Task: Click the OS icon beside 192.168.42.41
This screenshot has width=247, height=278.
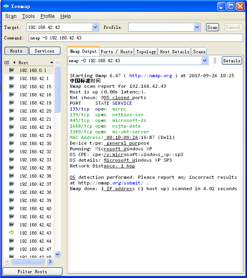Action: tap(11, 216)
